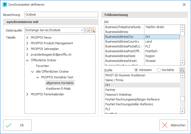Screen dimensions: 191x134
Task: Select the Adressen radio button
Action: click(x=136, y=70)
